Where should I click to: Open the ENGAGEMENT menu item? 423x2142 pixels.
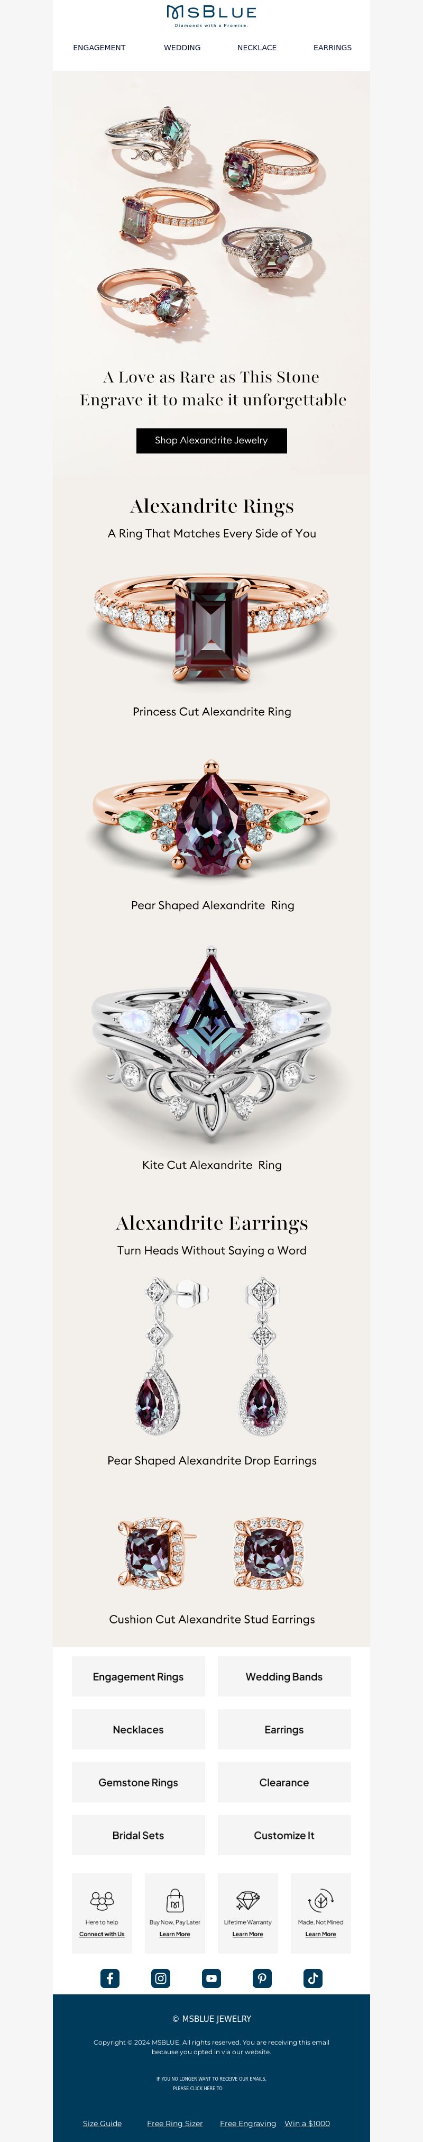coord(99,48)
